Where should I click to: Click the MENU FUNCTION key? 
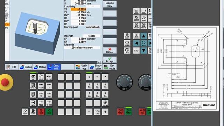143,26
